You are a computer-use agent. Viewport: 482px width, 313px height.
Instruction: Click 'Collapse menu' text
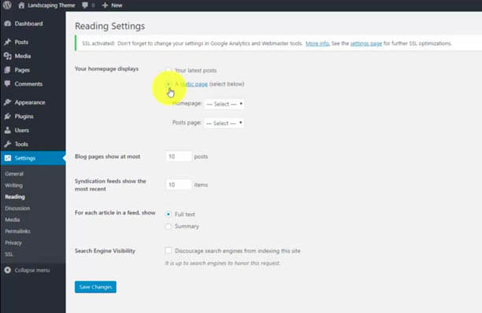coord(32,271)
